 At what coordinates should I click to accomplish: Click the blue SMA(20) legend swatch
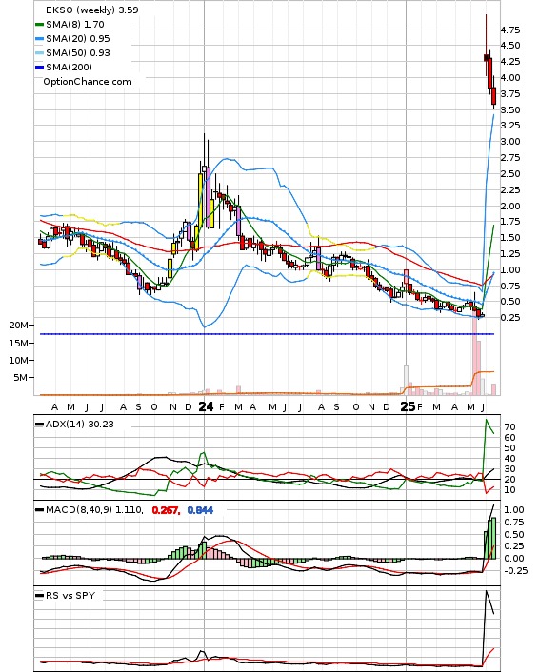39,39
